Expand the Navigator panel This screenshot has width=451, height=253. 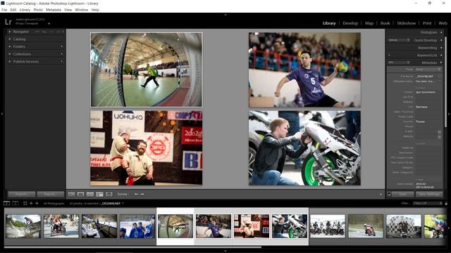(9, 32)
